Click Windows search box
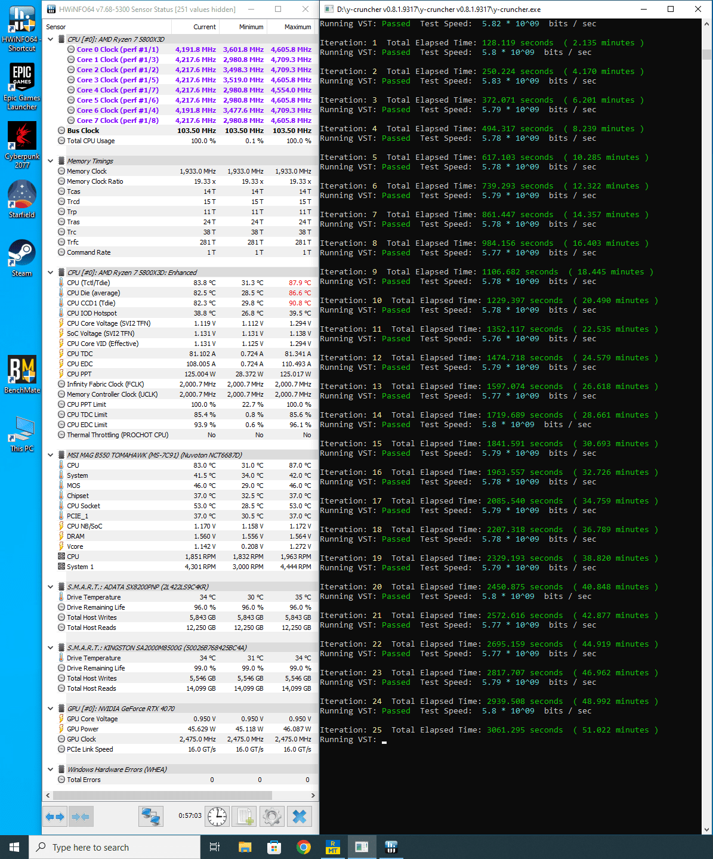713x859 pixels. [x=115, y=847]
